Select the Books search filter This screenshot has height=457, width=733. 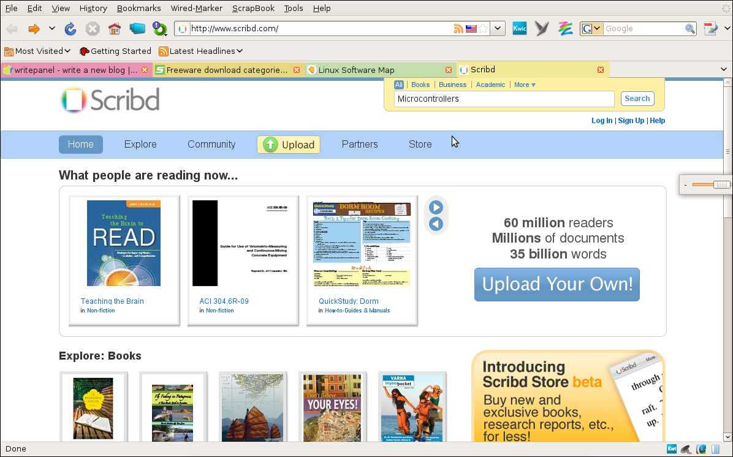420,85
